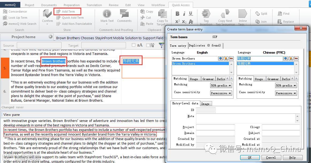Switch to Duplicates (0 found) tab

pyautogui.click(x=205, y=46)
